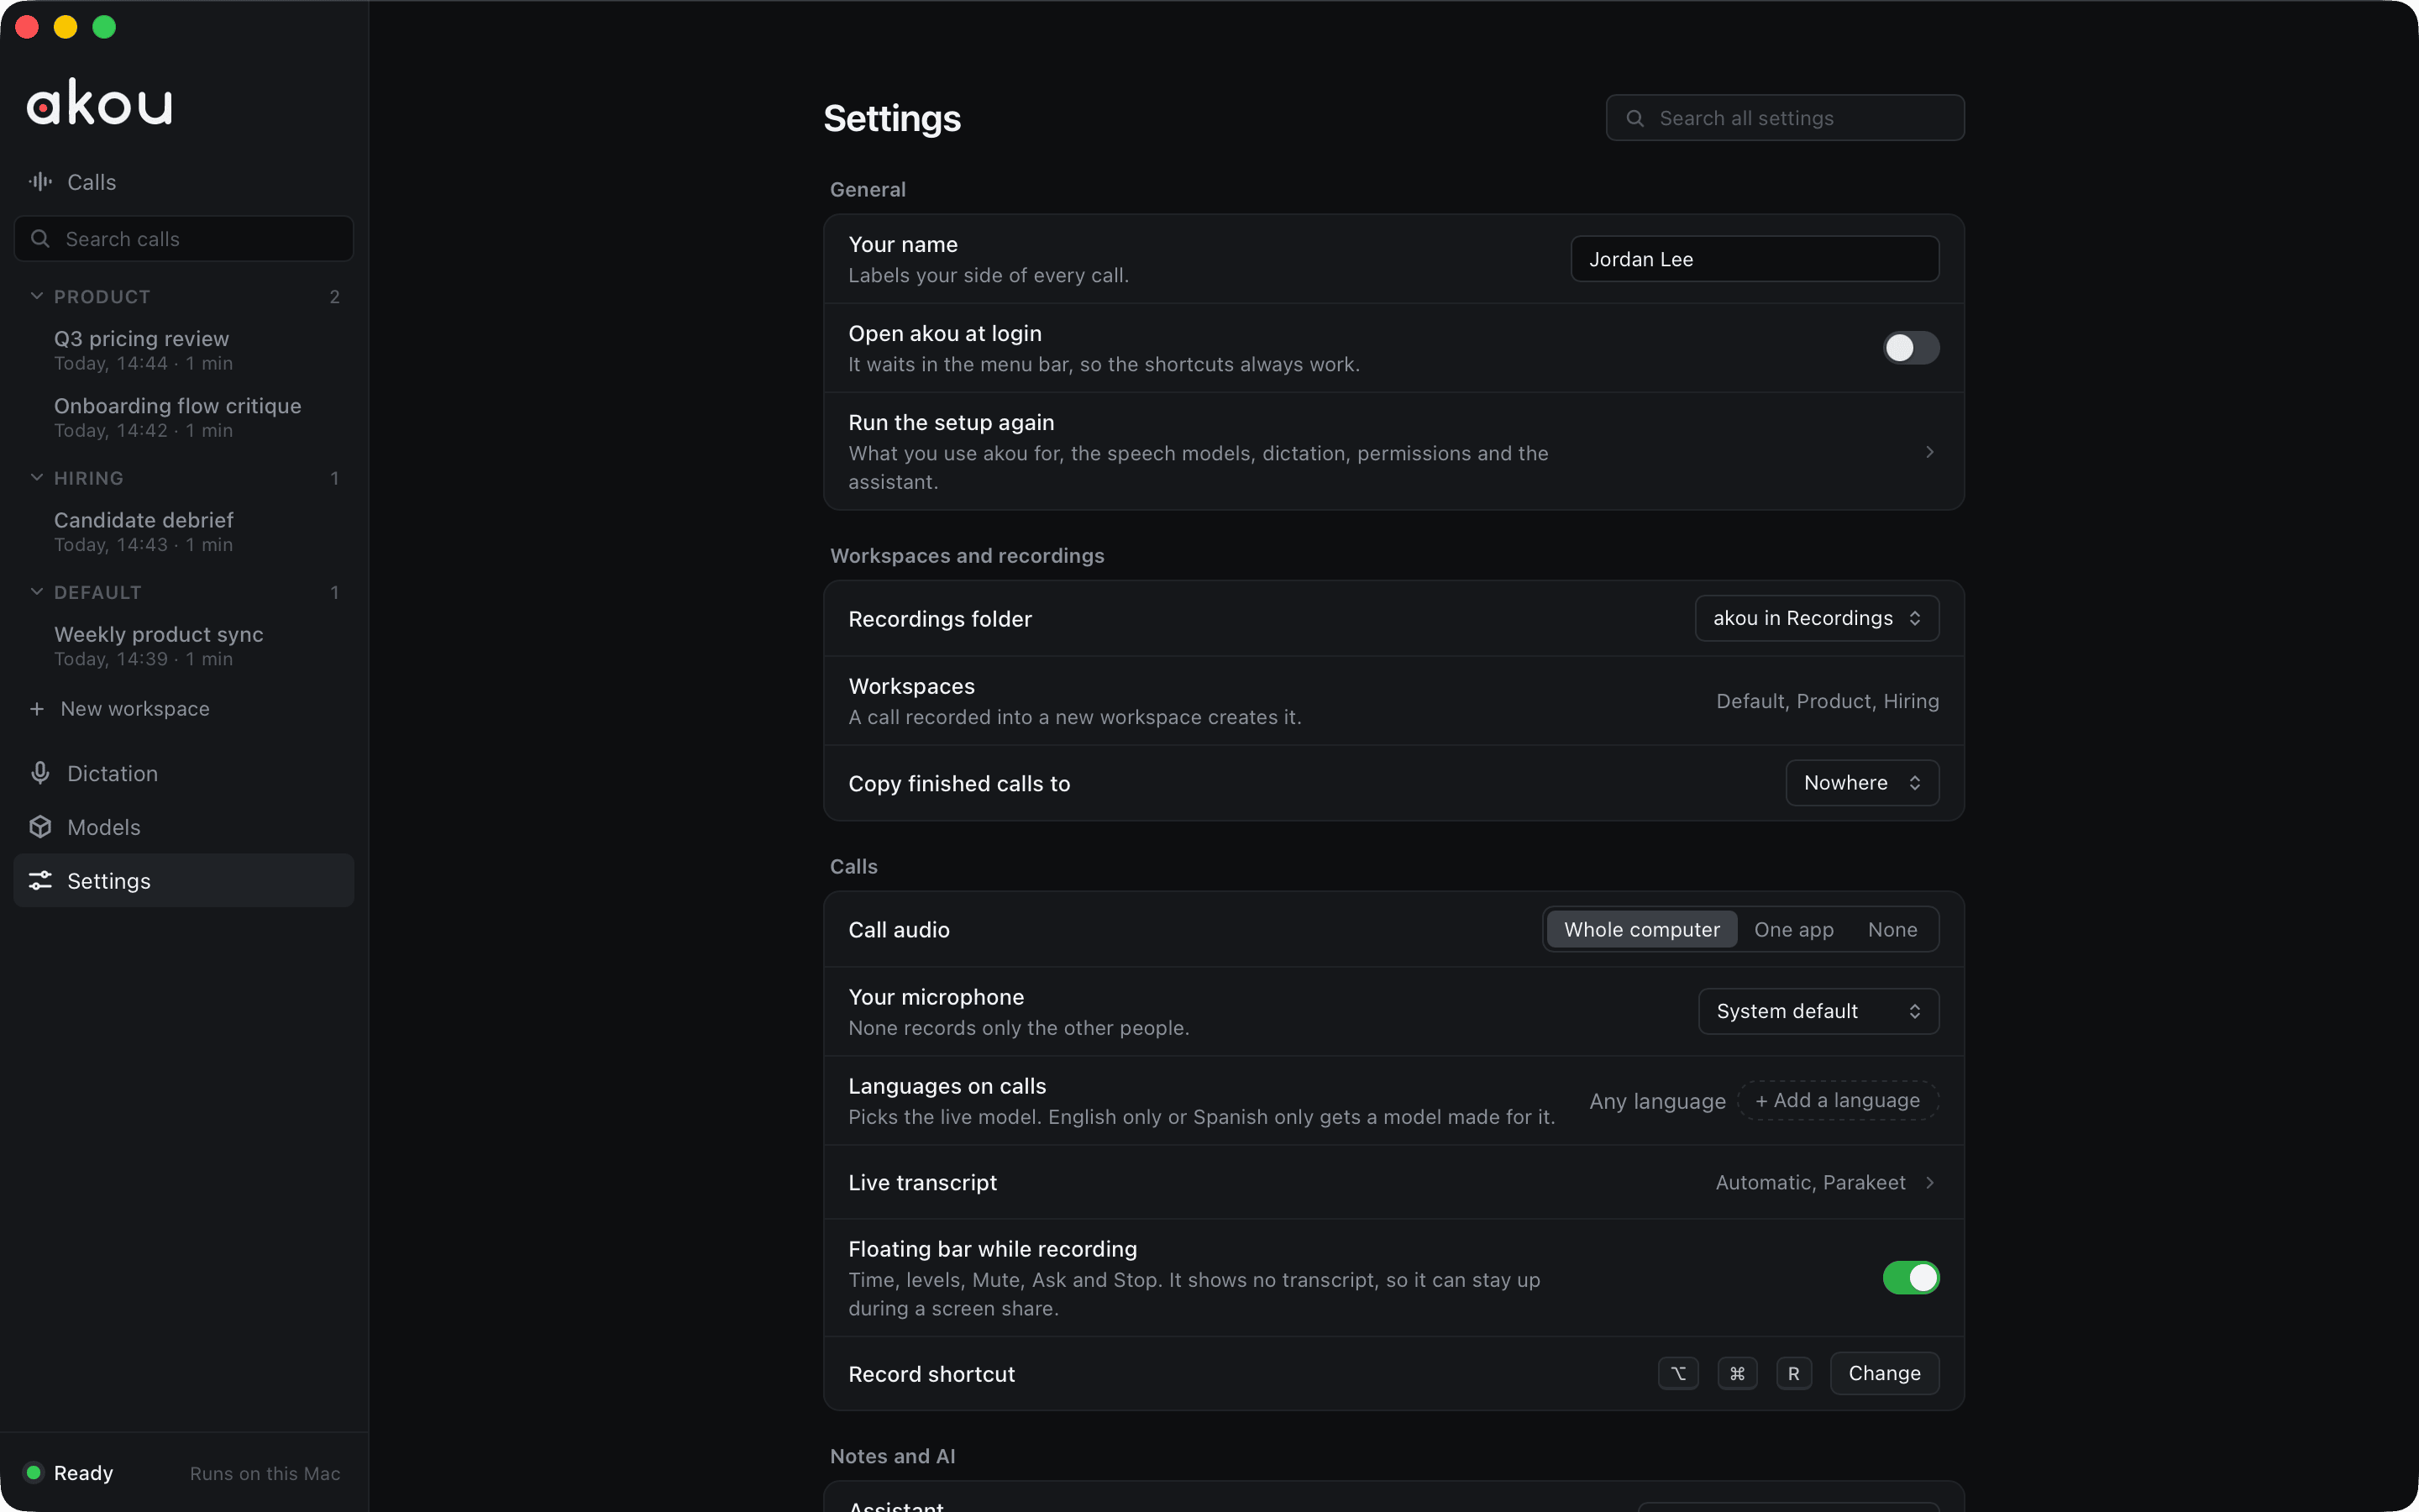2419x1512 pixels.
Task: Focus the Search calls field
Action: pyautogui.click(x=184, y=238)
